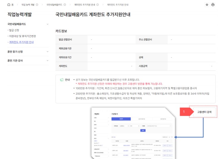The image size is (222, 159).
Task: Add page to favorites with the star icon
Action: (207, 5)
